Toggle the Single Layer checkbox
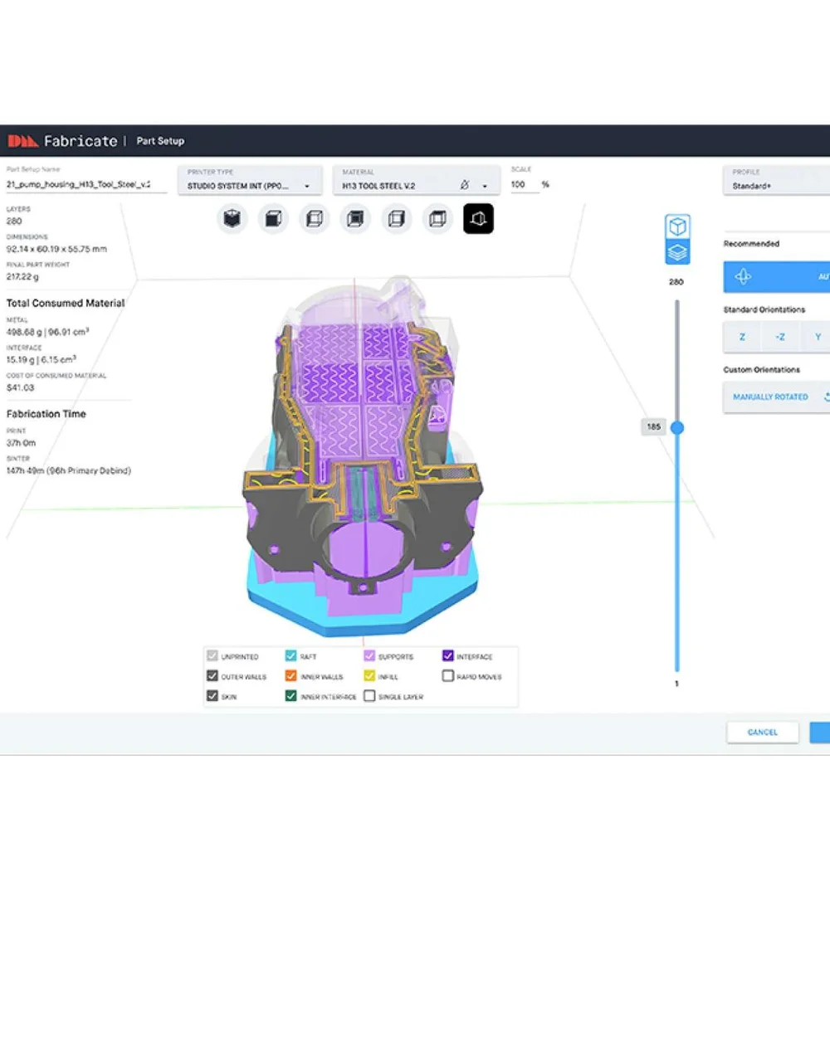 point(369,696)
